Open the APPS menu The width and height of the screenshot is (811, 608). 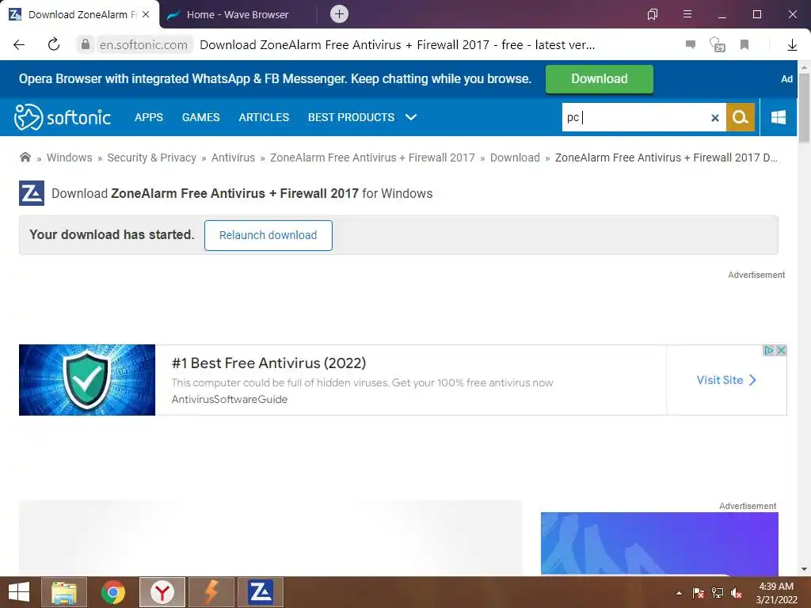149,117
